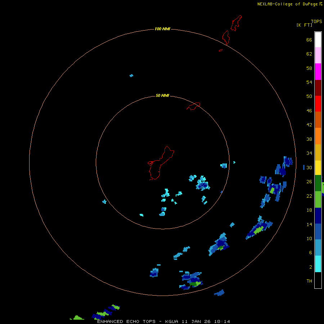Click the bright orange legend swatch

[x=318, y=136]
